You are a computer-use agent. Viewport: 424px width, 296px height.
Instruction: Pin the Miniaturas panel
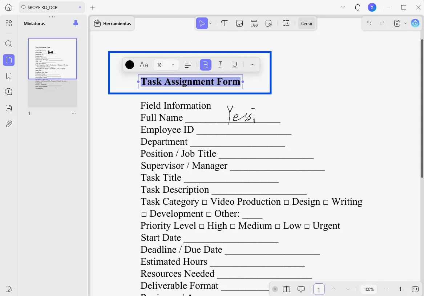pos(76,23)
